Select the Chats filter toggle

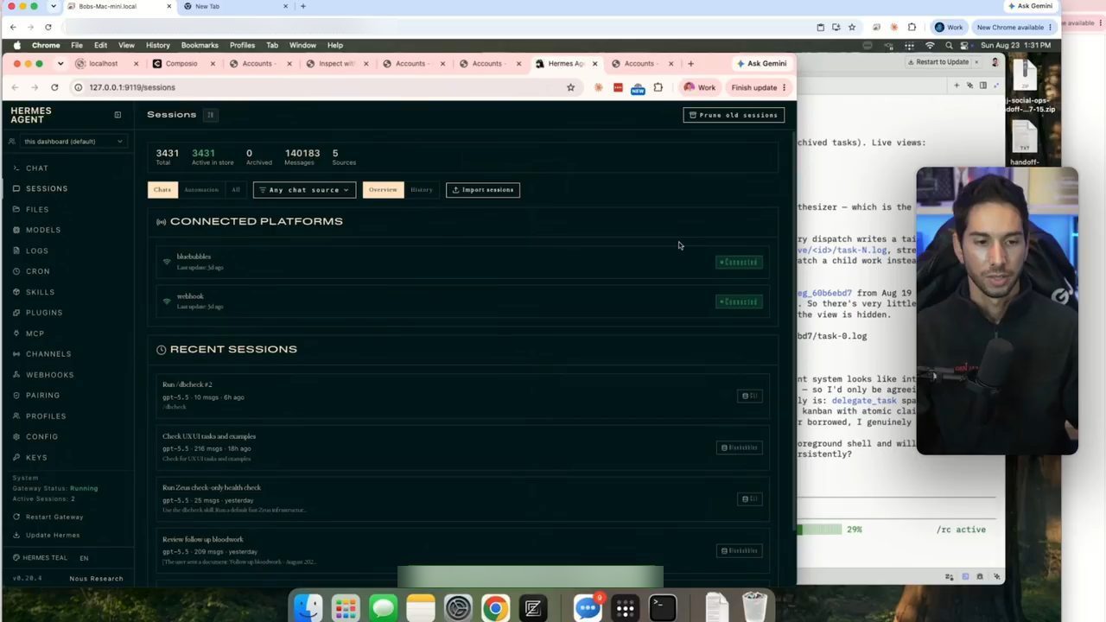[x=162, y=190]
